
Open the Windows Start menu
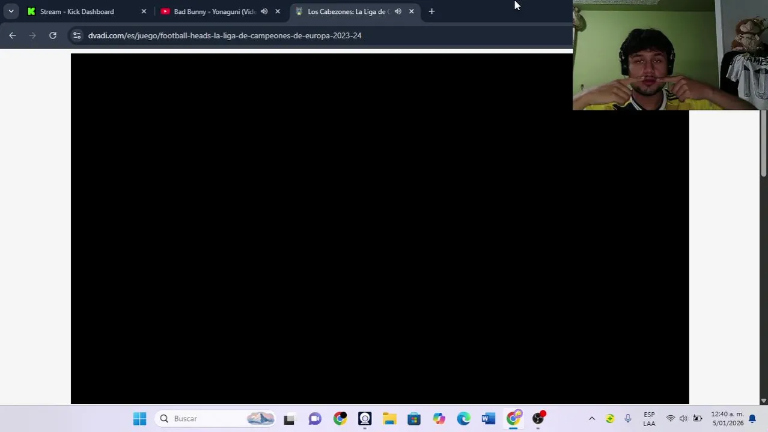[x=139, y=418]
